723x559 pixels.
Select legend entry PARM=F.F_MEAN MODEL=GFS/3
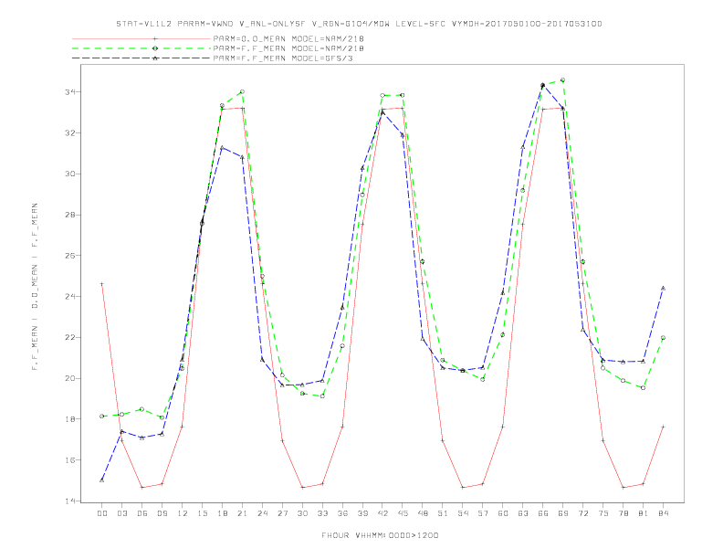(283, 58)
